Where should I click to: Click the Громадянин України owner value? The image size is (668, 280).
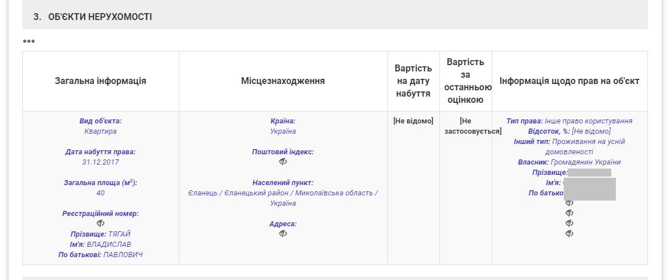[x=586, y=162]
